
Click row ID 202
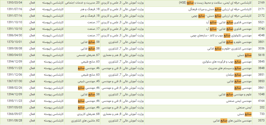[x=262, y=108]
